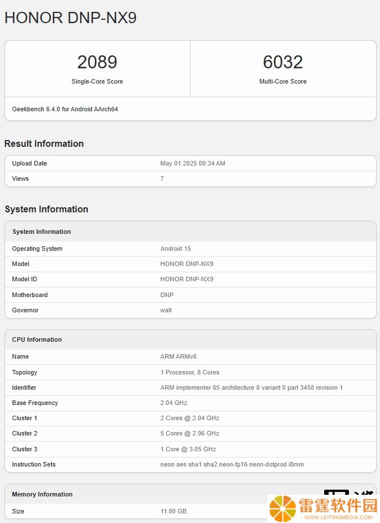Click the Single-Core Score label

pyautogui.click(x=97, y=81)
